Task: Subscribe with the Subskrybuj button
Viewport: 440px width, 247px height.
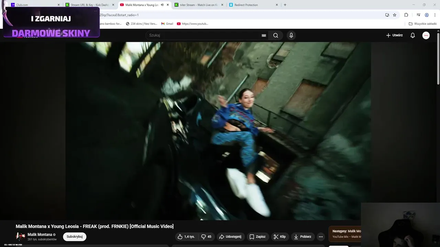Action: 75,237
